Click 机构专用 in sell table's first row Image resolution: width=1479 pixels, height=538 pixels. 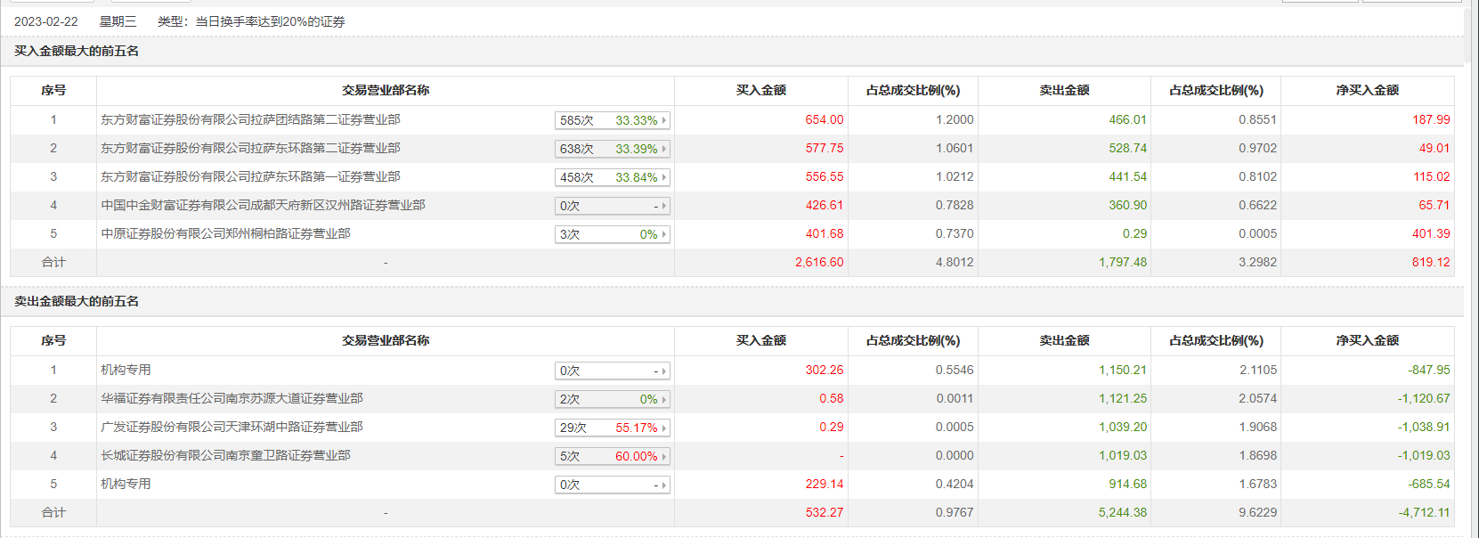pos(126,370)
